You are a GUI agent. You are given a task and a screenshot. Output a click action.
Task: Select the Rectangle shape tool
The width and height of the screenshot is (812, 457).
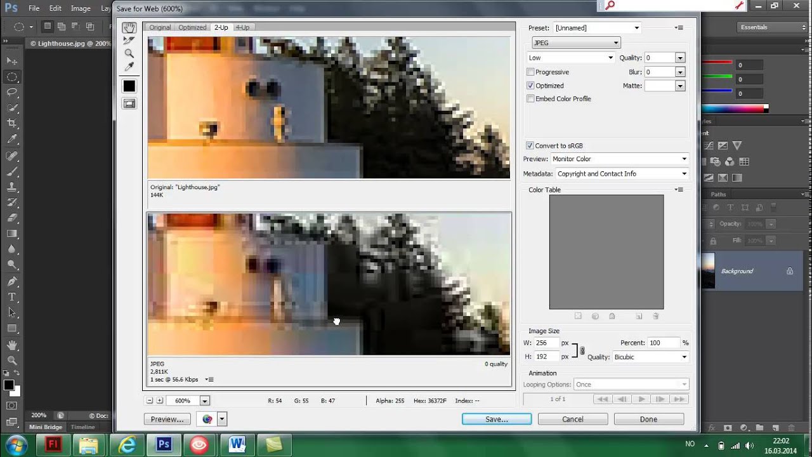(x=12, y=328)
